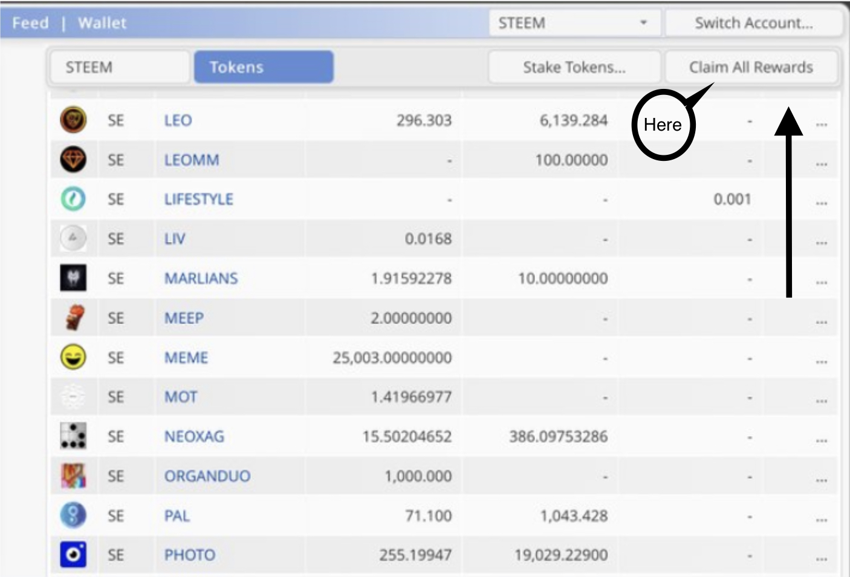Click the Stake Tokens button
The image size is (850, 577).
(574, 67)
